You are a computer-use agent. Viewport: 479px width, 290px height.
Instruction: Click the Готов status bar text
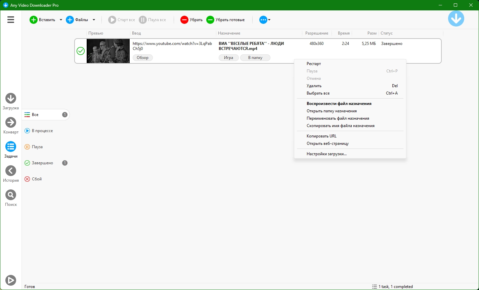pyautogui.click(x=30, y=287)
